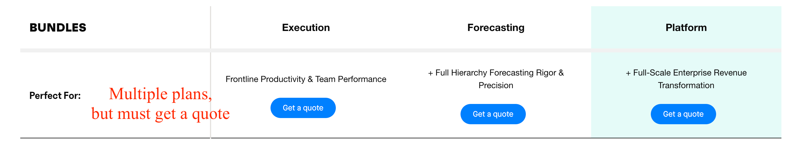
Task: Click the word Precision under Forecasting
Action: tap(496, 85)
